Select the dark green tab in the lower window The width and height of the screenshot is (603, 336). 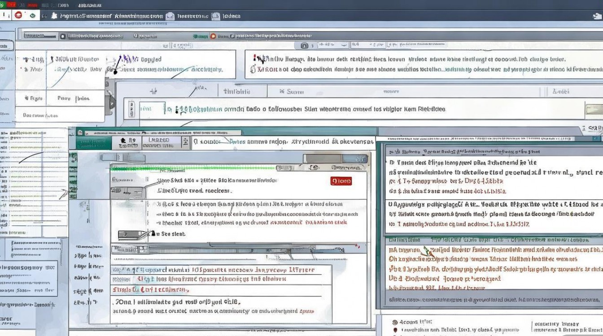pyautogui.click(x=94, y=142)
